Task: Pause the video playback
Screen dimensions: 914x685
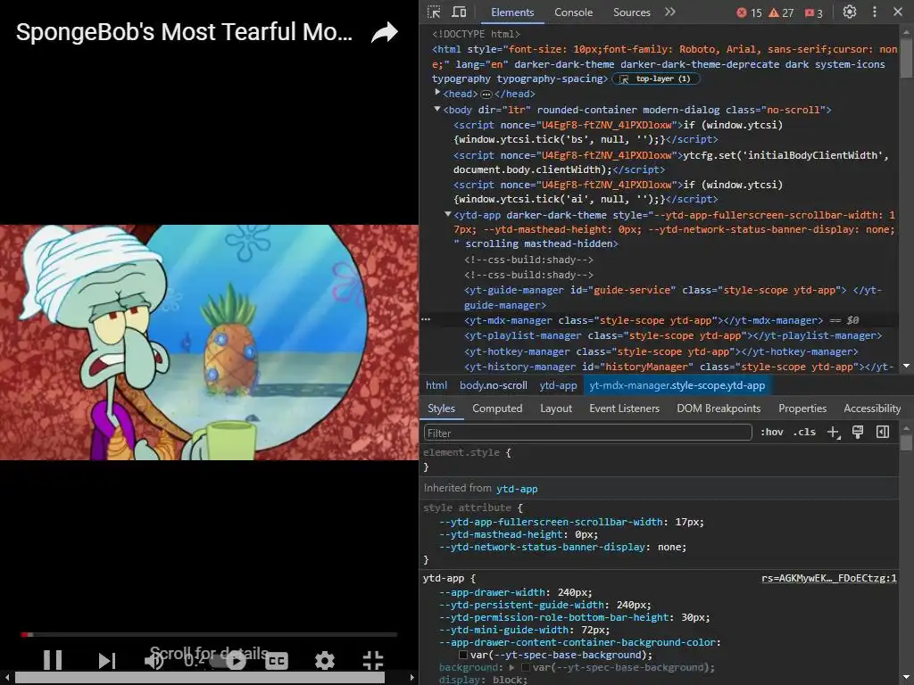Action: (x=53, y=660)
